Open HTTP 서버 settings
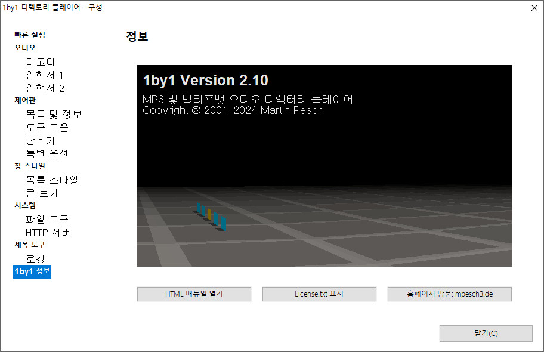Image resolution: width=544 pixels, height=352 pixels. [48, 233]
